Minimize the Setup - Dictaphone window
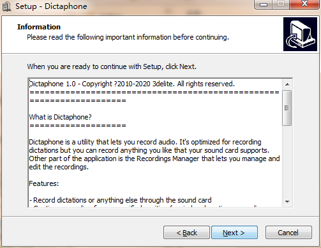 (264, 4)
